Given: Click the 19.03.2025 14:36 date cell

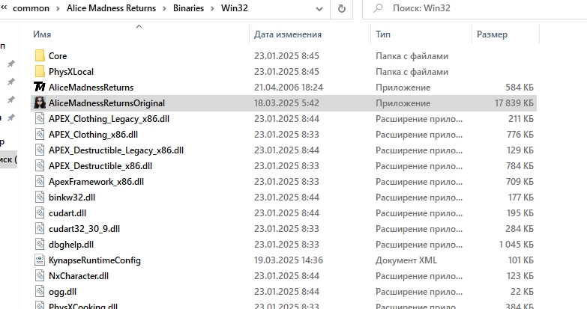Looking at the screenshot, I should tap(289, 260).
